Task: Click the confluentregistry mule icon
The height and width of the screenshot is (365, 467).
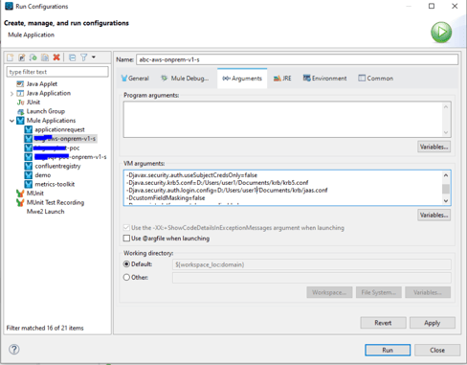Action: coord(29,166)
